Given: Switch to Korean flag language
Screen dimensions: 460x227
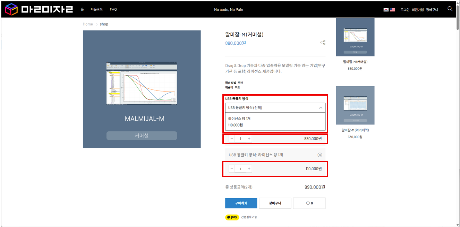Looking at the screenshot, I should click(386, 10).
